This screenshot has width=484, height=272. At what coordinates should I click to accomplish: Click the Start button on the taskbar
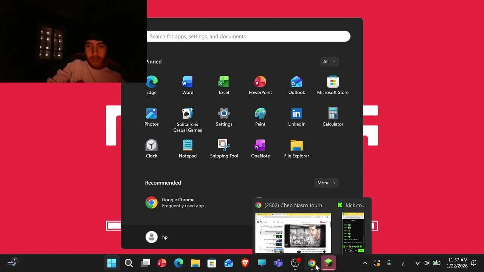tap(112, 263)
